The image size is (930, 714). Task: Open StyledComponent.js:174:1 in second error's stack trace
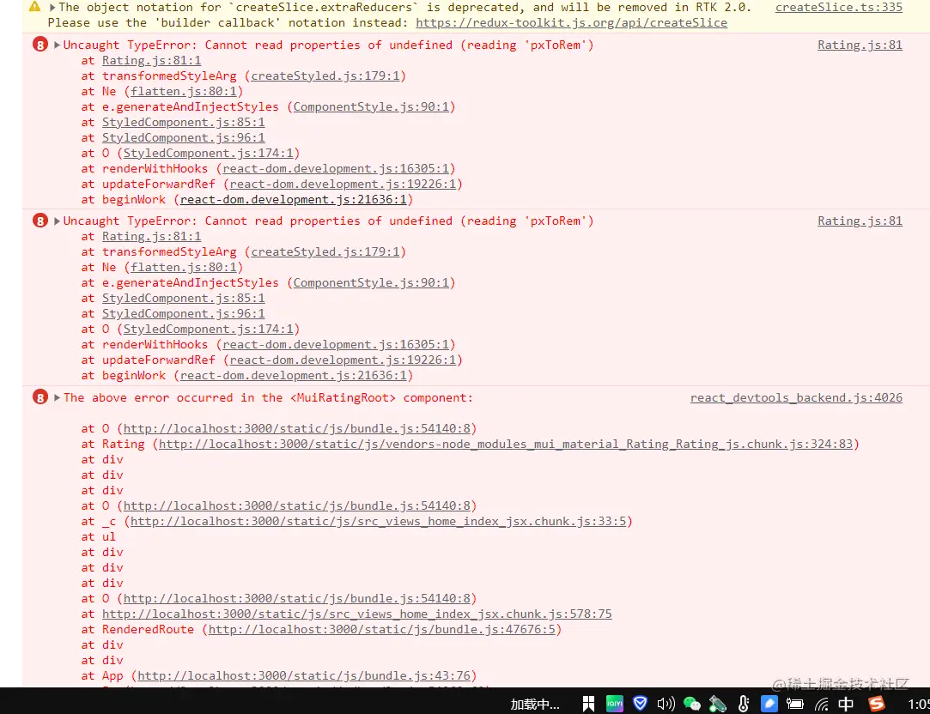click(x=208, y=329)
